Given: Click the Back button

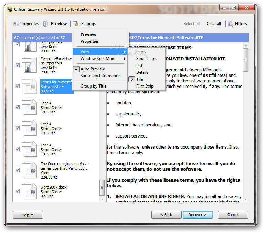Looking at the screenshot, I should click(167, 215).
